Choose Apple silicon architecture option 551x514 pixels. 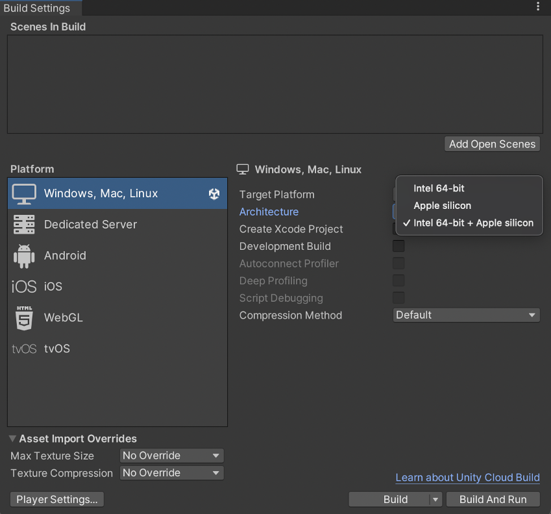click(x=469, y=206)
